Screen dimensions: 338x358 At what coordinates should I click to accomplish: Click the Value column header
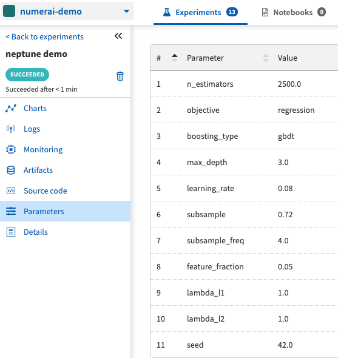287,58
